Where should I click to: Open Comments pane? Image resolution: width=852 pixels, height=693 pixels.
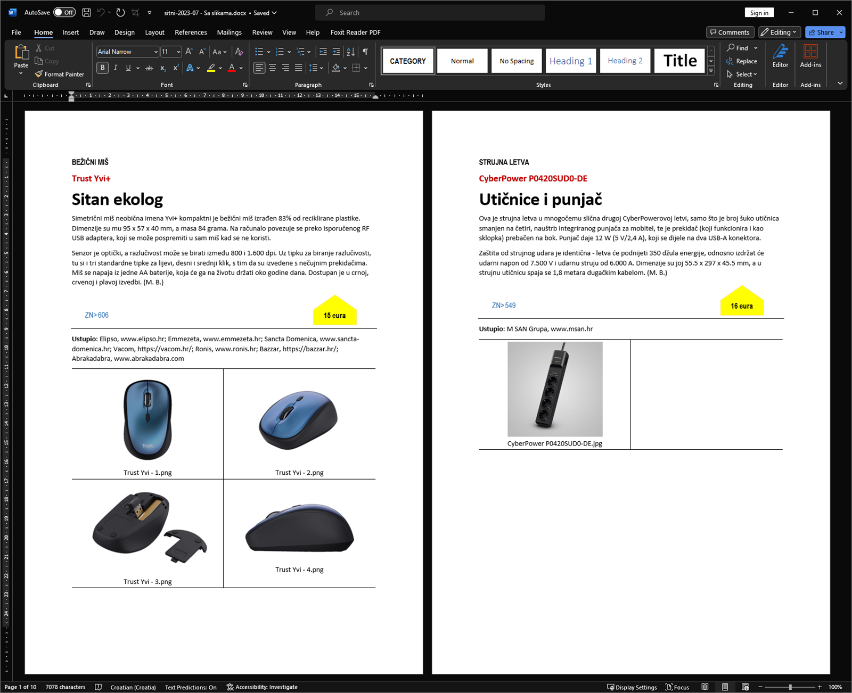click(x=730, y=32)
